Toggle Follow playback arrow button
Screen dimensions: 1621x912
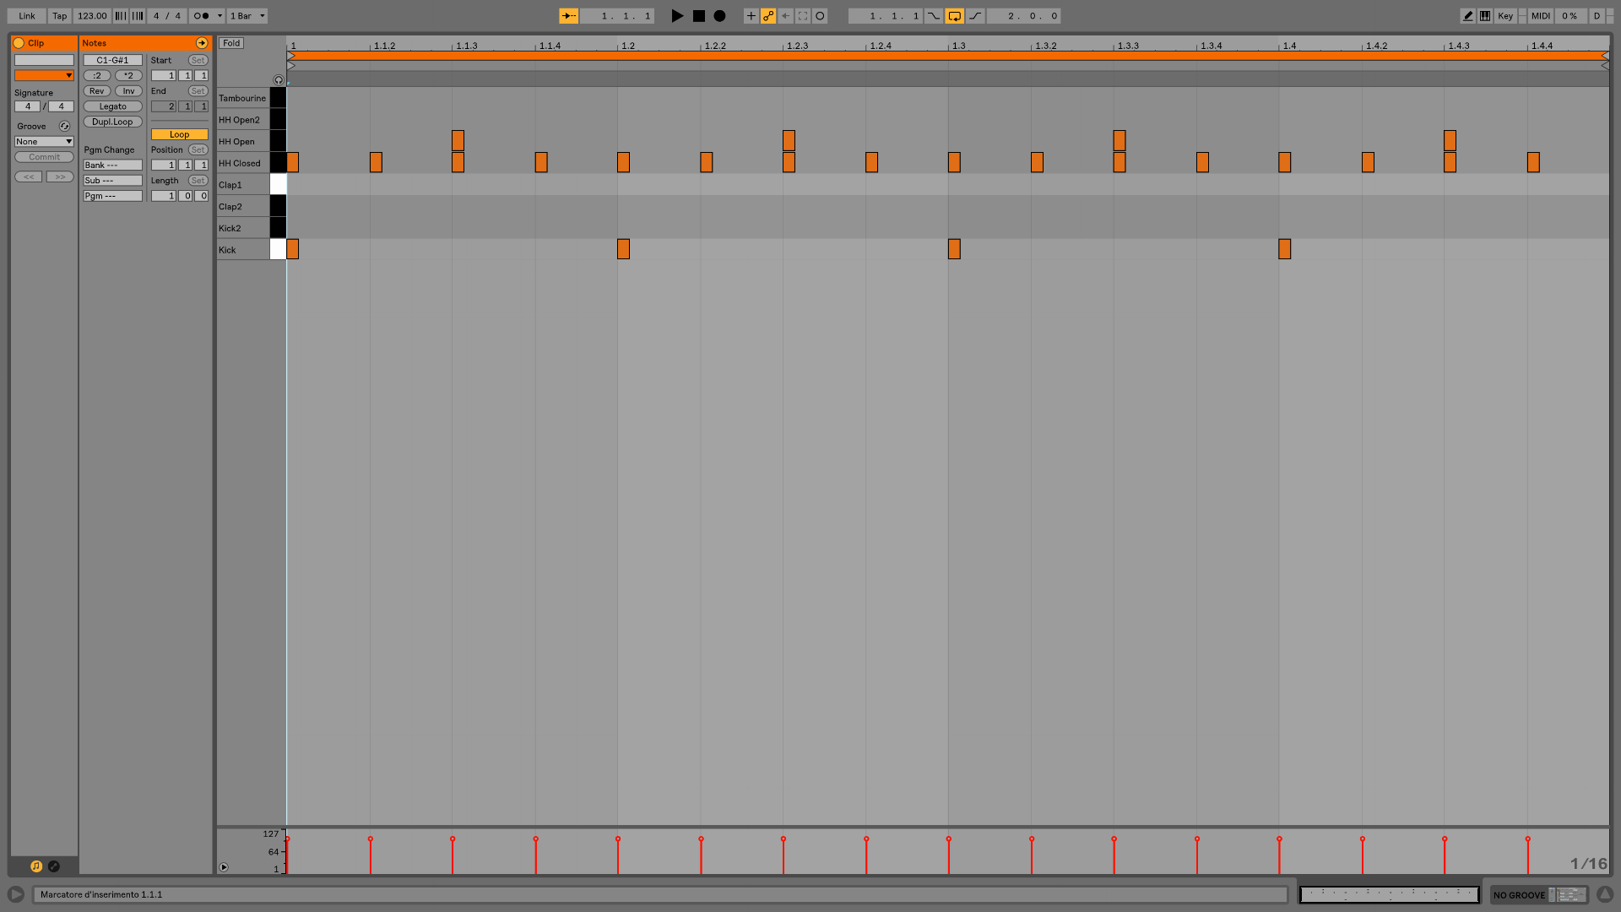pos(569,16)
